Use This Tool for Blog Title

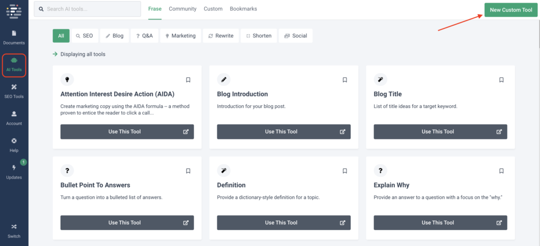440,132
